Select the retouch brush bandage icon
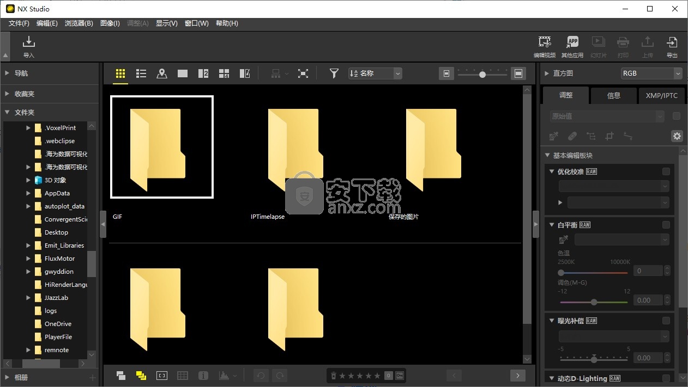Screen dimensions: 688x387 point(572,136)
